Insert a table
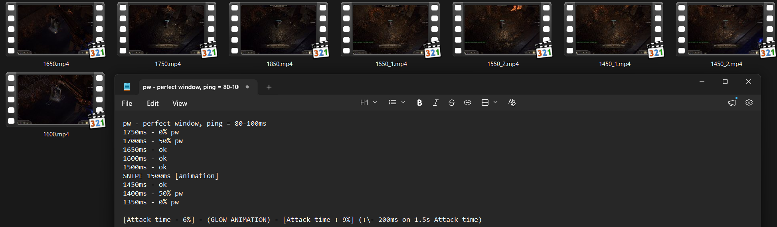 click(x=485, y=103)
